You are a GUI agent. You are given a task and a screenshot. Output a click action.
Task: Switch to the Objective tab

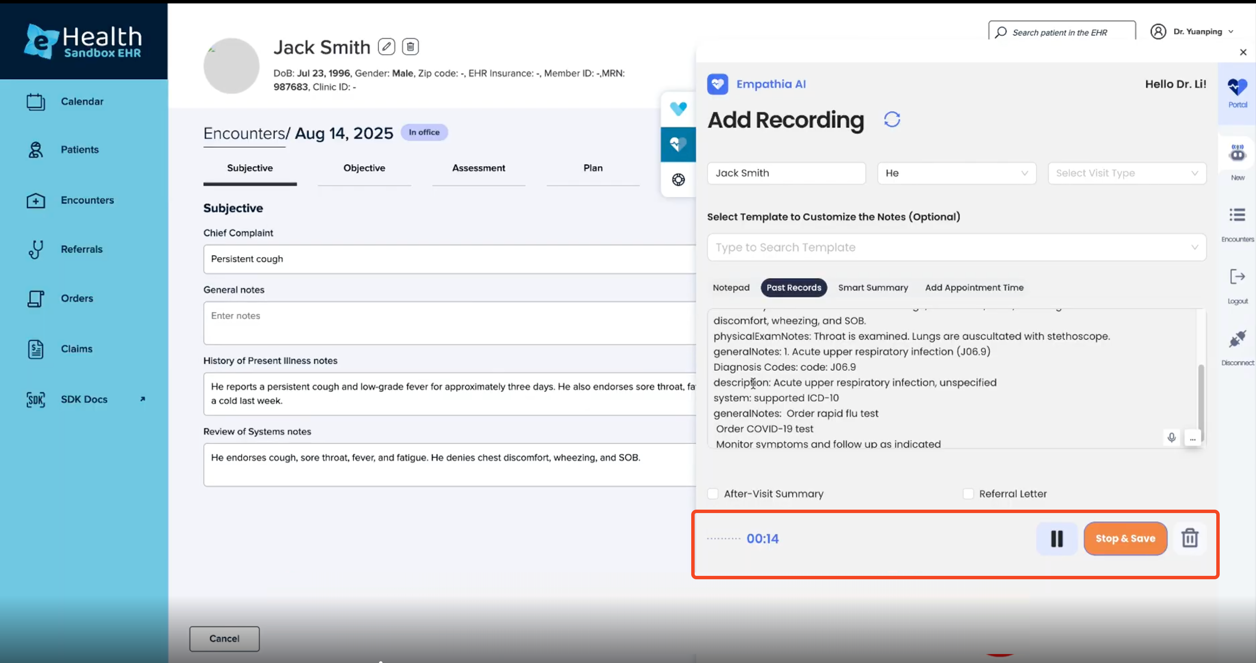[364, 168]
